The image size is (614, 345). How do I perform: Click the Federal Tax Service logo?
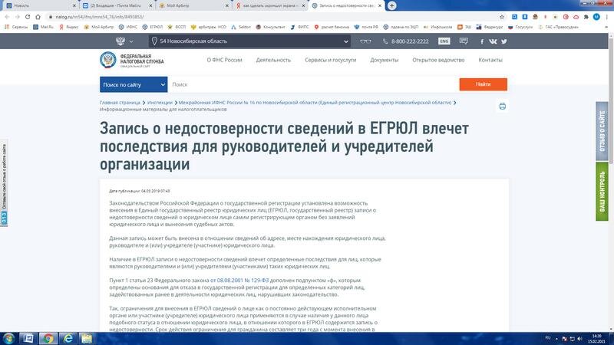(x=132, y=61)
